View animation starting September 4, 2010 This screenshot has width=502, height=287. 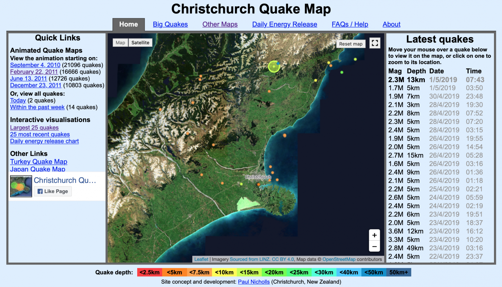point(35,65)
